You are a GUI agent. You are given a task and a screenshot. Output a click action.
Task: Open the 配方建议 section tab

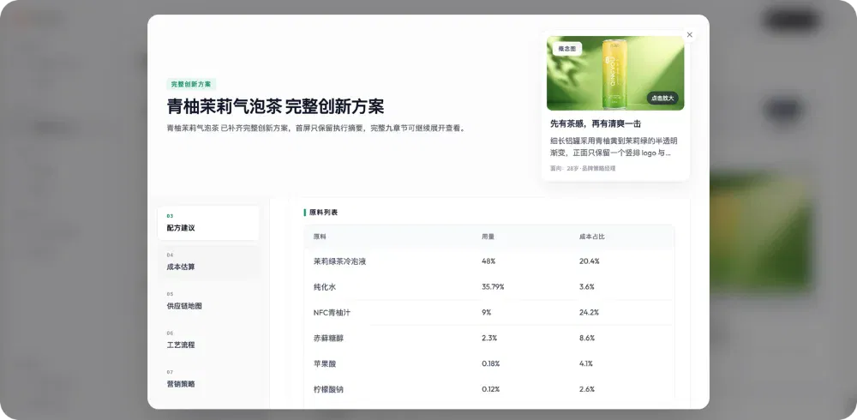pos(208,223)
